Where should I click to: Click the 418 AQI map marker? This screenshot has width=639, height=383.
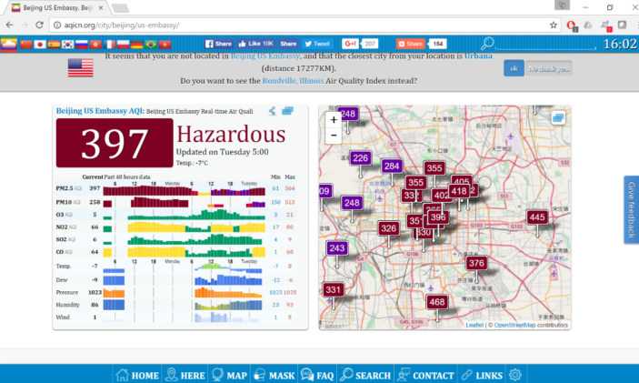pyautogui.click(x=459, y=191)
